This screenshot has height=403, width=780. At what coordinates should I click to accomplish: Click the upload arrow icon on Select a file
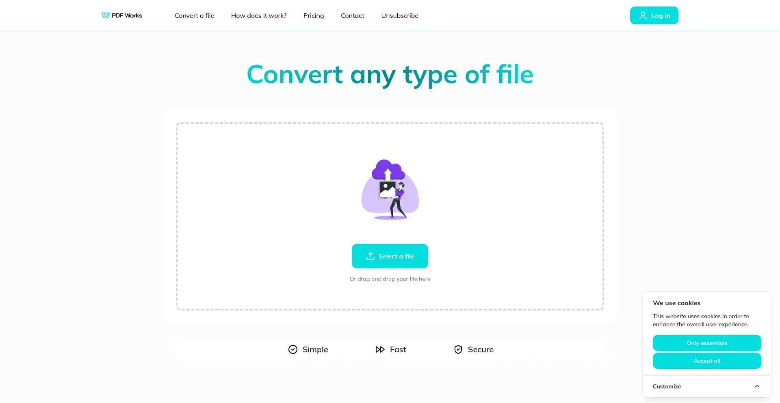(x=370, y=256)
